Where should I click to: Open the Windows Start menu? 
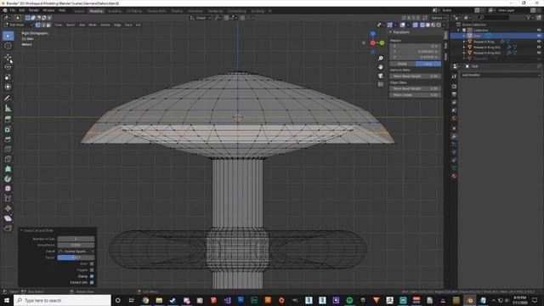[x=7, y=300]
